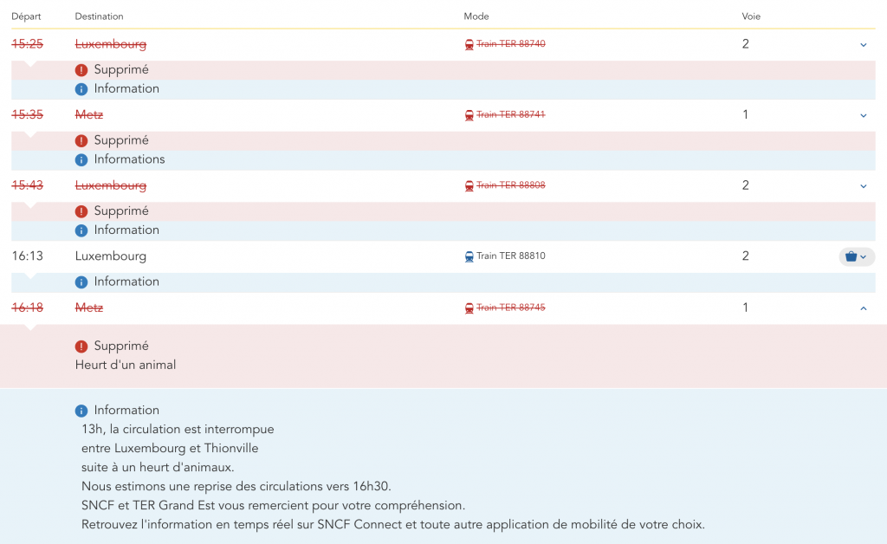This screenshot has height=544, width=887.
Task: Click the Informations row under 15:35 Metz
Action: click(129, 159)
